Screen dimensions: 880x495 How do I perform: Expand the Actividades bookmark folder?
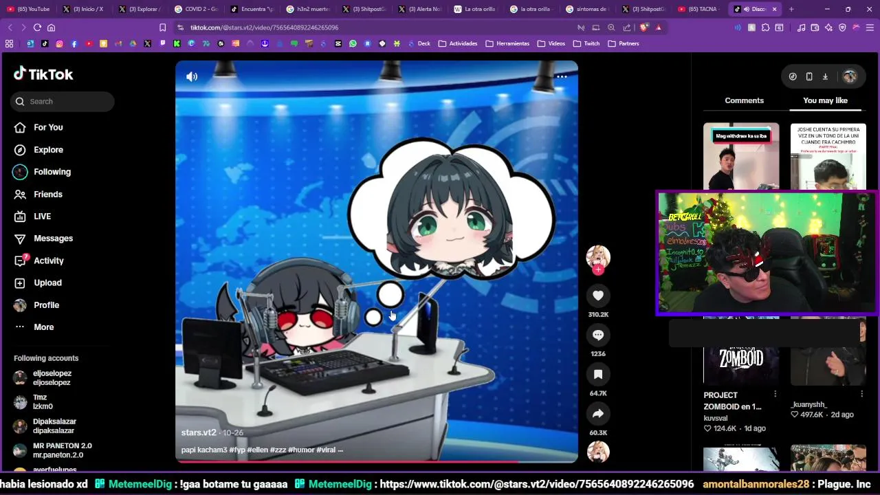(458, 43)
